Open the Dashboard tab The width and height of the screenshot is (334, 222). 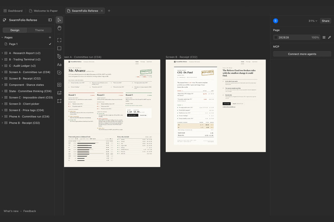point(13,11)
